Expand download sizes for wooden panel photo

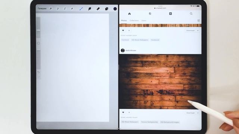(x=198, y=31)
